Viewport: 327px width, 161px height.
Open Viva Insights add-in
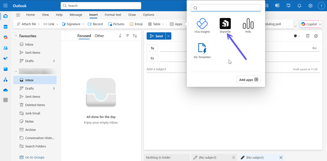[202, 24]
